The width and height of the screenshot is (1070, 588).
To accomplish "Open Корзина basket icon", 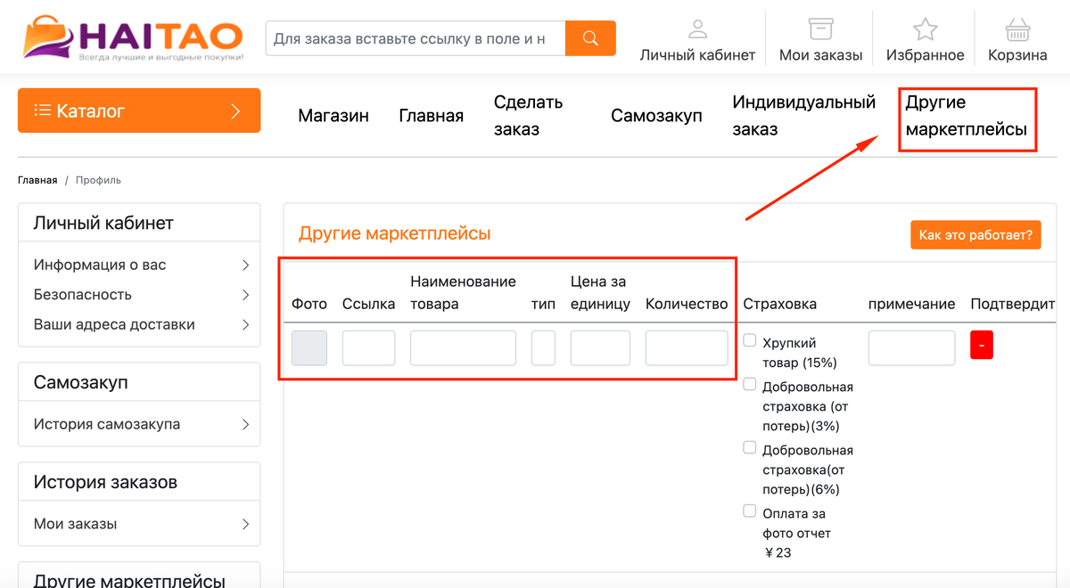I will tap(1017, 29).
